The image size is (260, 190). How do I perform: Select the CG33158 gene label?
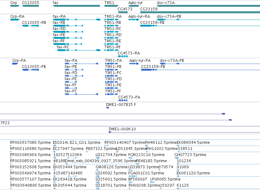149,9
